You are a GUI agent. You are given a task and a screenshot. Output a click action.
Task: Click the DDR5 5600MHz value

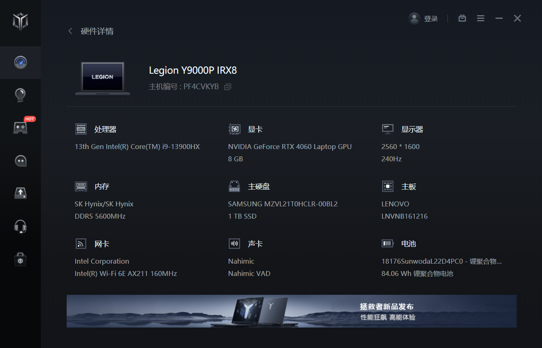pyautogui.click(x=100, y=216)
